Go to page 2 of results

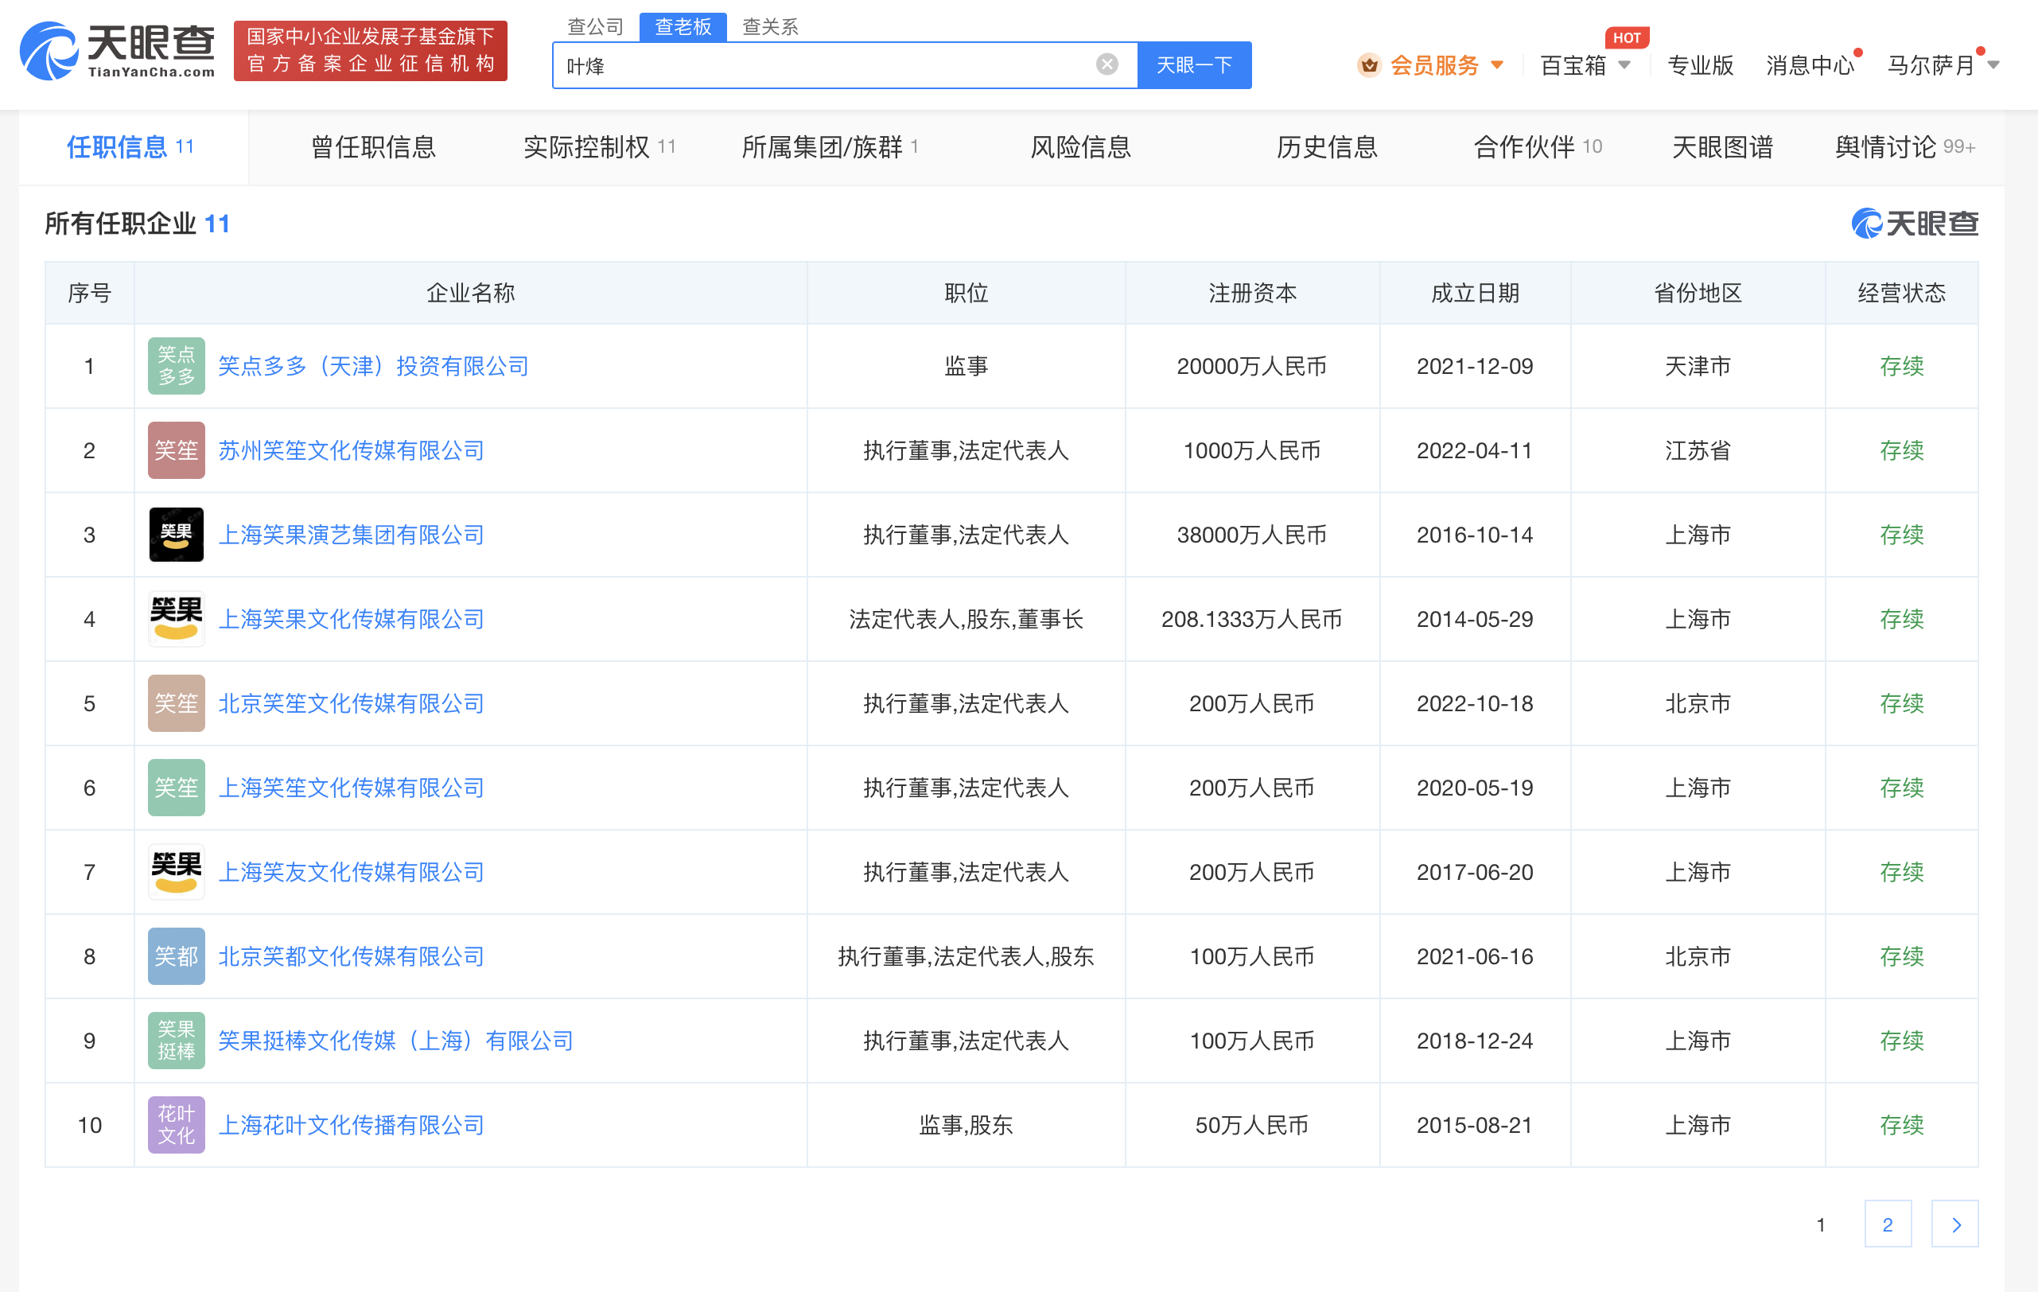1888,1224
